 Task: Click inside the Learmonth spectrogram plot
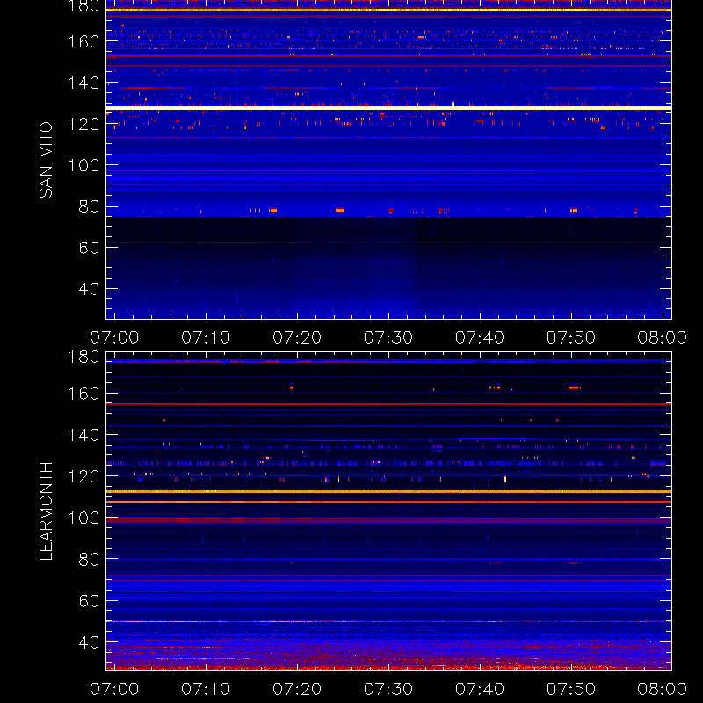click(x=388, y=511)
